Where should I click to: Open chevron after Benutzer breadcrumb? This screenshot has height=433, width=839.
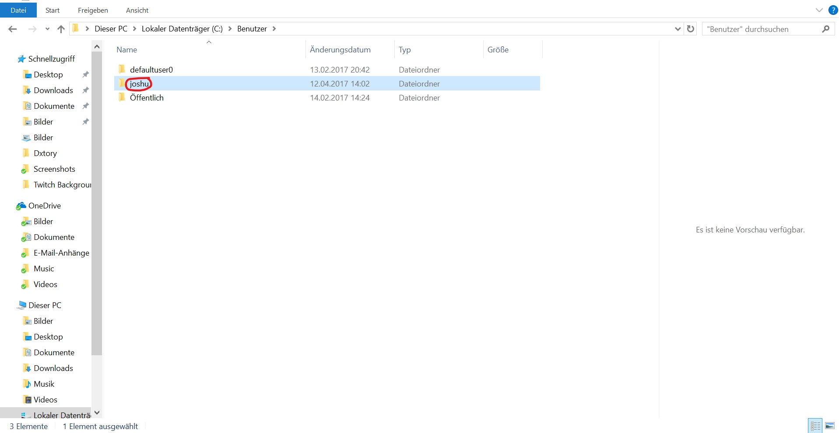(x=274, y=29)
